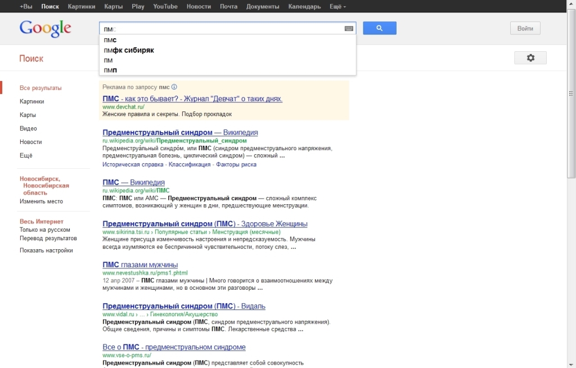Click the ad info icon next to 'Реклама по запросу пмс'
576x368 pixels.
click(174, 87)
